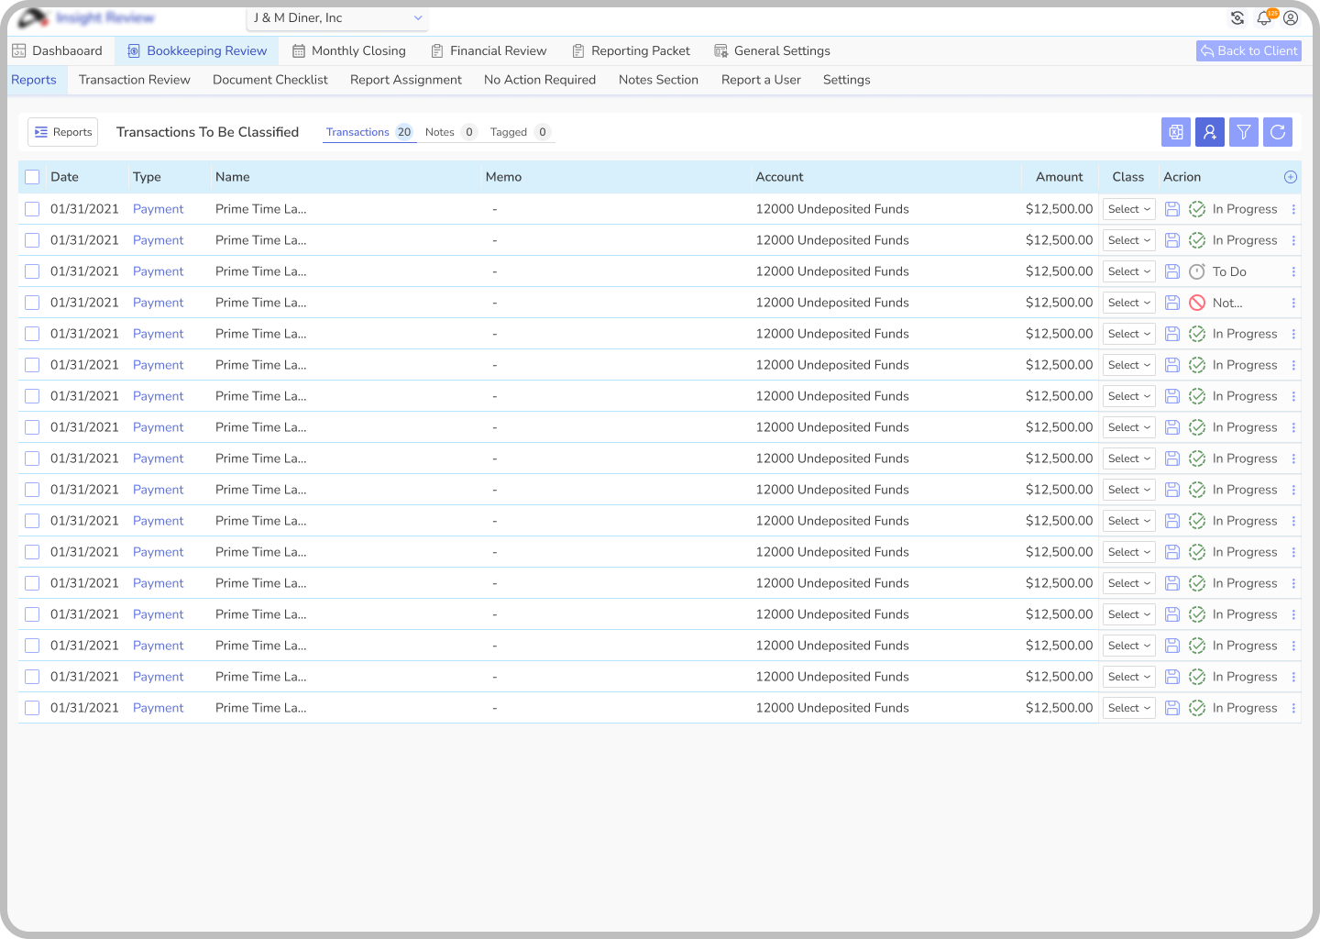Click the save icon in first row
The height and width of the screenshot is (939, 1320).
coord(1172,209)
